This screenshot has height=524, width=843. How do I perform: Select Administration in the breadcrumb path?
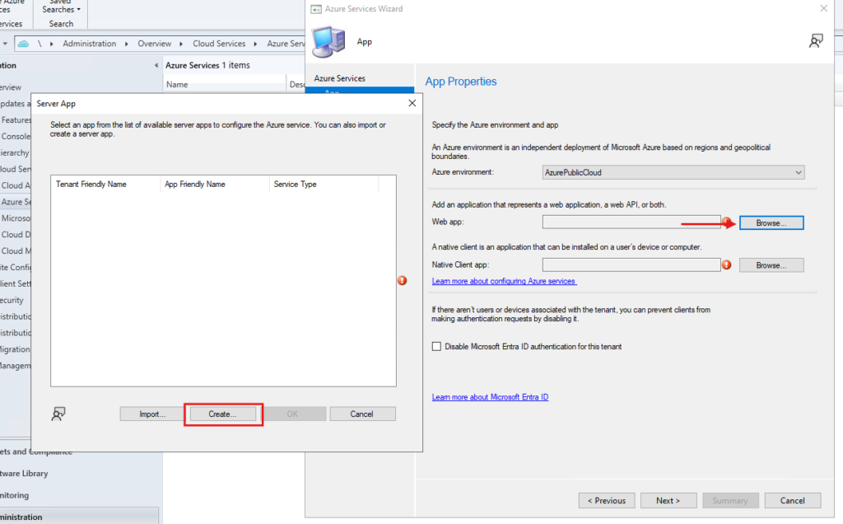pyautogui.click(x=89, y=44)
